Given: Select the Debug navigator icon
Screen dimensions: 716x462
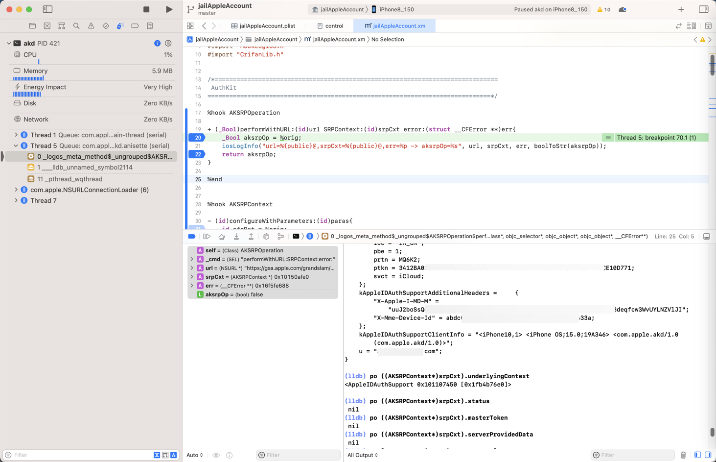Looking at the screenshot, I should [120, 26].
